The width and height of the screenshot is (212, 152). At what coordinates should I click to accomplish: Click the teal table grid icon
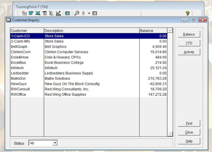(x=67, y=13)
